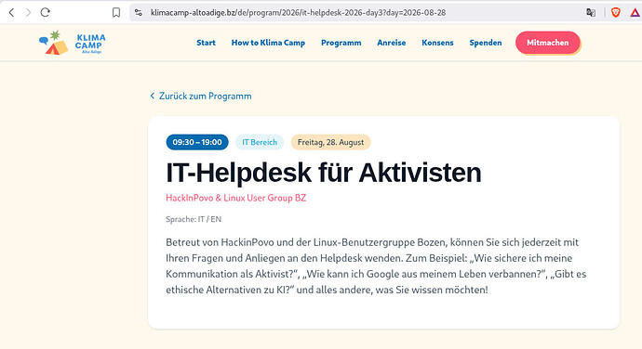Click the Mitmachen button

548,43
